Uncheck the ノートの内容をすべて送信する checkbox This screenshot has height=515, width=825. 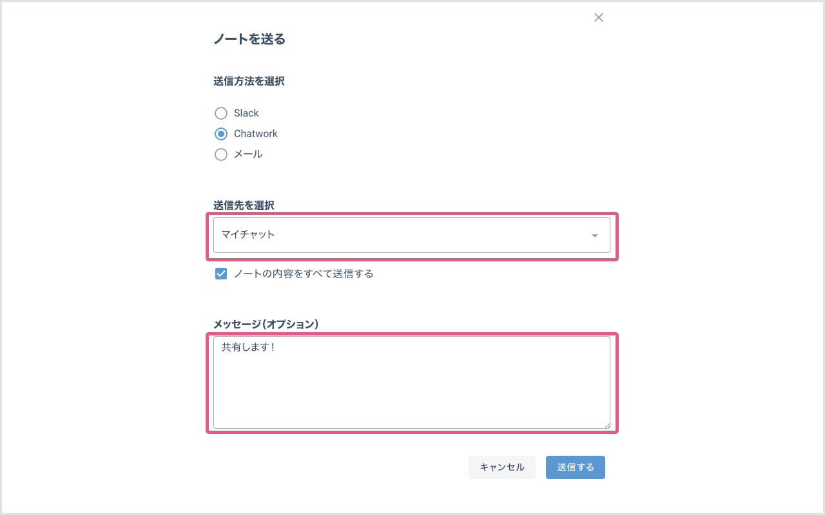point(221,274)
